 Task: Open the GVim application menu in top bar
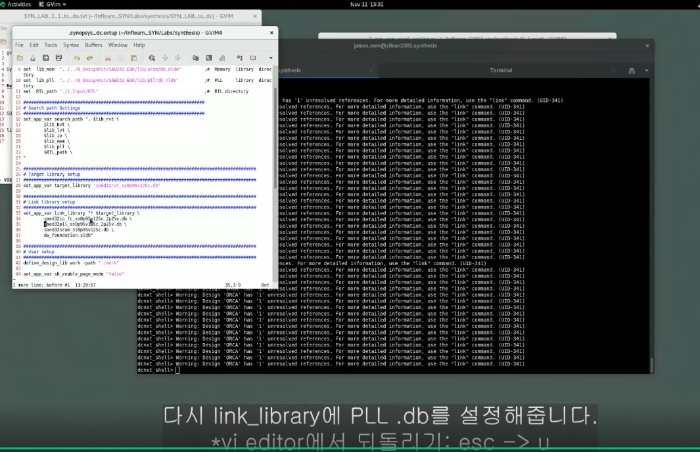(x=53, y=5)
